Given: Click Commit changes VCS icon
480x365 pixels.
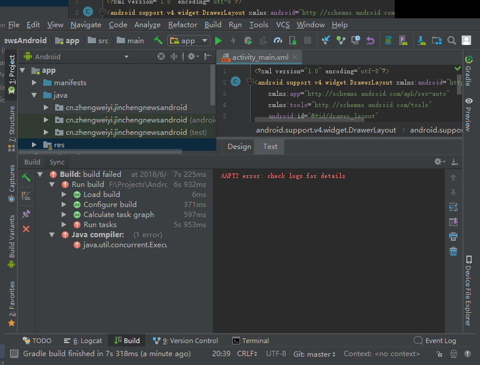Looking at the screenshot, I should [341, 40].
